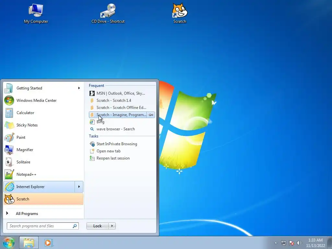The width and height of the screenshot is (332, 249).
Task: Expand Internet Explorer jump list arrow
Action: [79, 186]
